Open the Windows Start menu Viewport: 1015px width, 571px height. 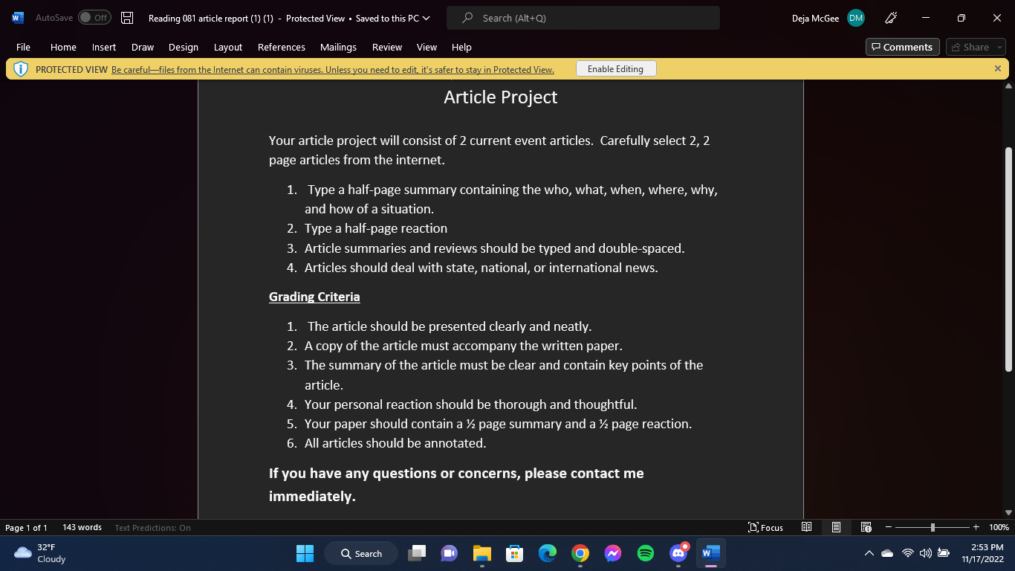click(305, 553)
